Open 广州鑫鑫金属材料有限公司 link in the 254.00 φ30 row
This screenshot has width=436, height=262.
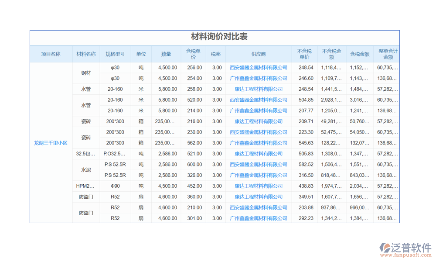click(x=259, y=79)
